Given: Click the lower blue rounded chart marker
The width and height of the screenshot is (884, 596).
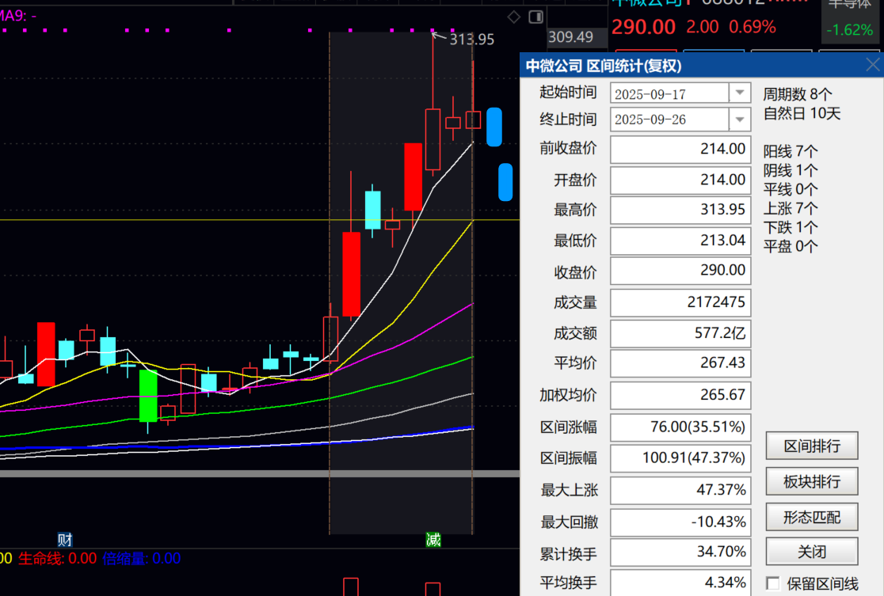Looking at the screenshot, I should [x=505, y=181].
